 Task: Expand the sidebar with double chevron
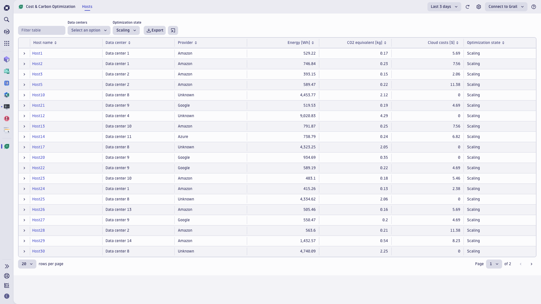7,266
